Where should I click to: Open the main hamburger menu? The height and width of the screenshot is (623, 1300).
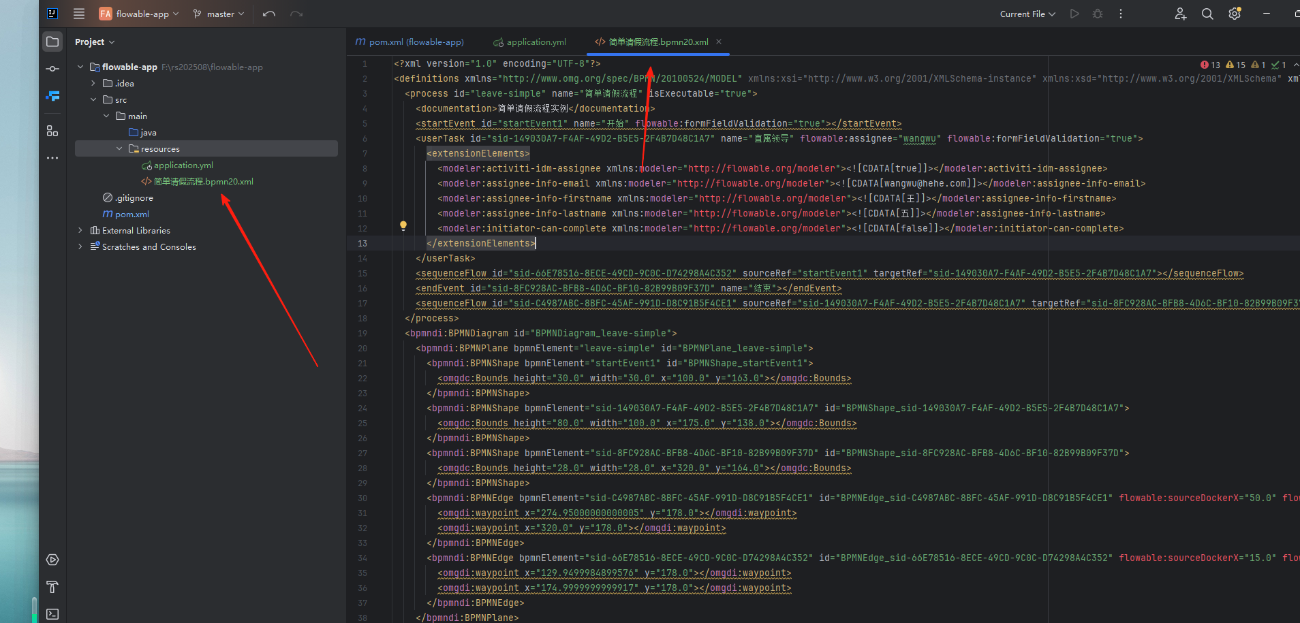[79, 13]
